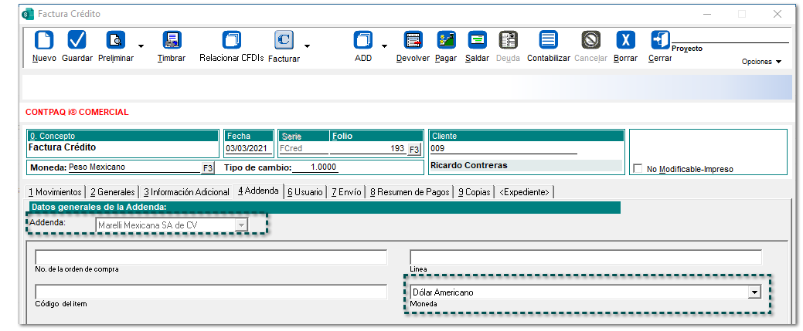Open 3 Información Adicional tab
Image resolution: width=803 pixels, height=331 pixels.
pos(186,192)
